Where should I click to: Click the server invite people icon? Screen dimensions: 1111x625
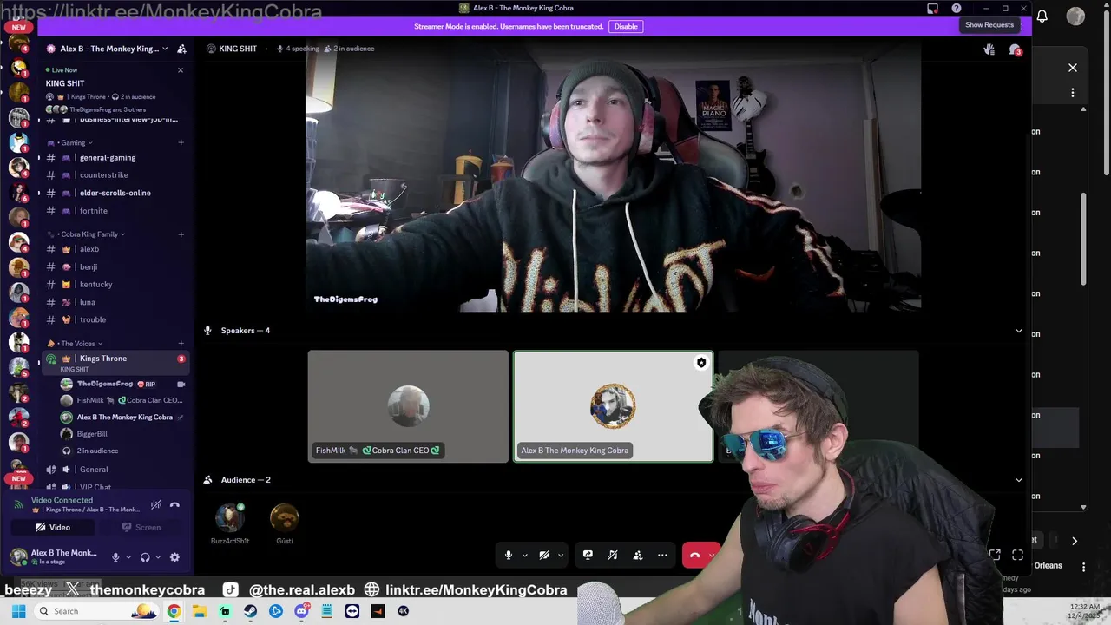[181, 49]
